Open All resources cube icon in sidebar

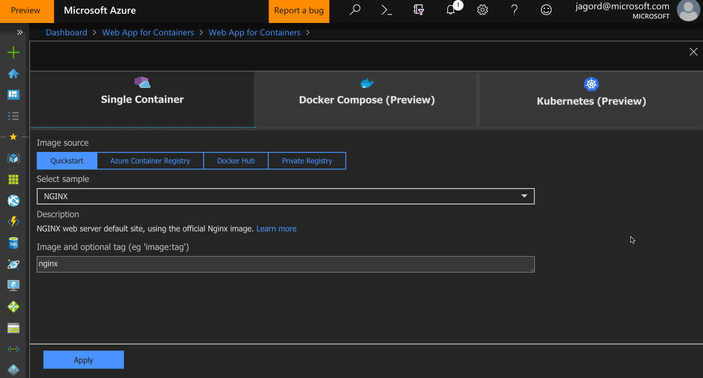click(13, 158)
